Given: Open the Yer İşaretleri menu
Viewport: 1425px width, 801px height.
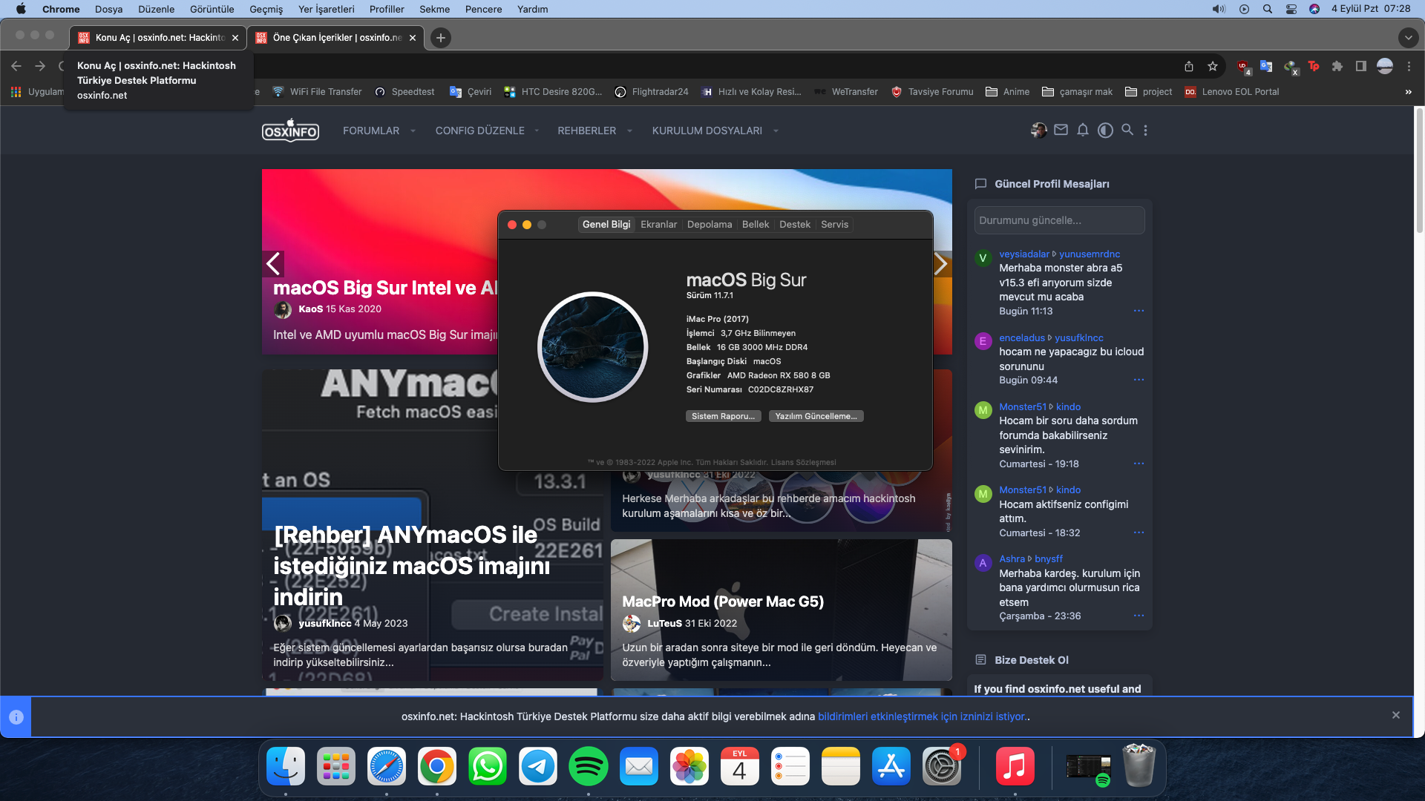Looking at the screenshot, I should click(326, 9).
